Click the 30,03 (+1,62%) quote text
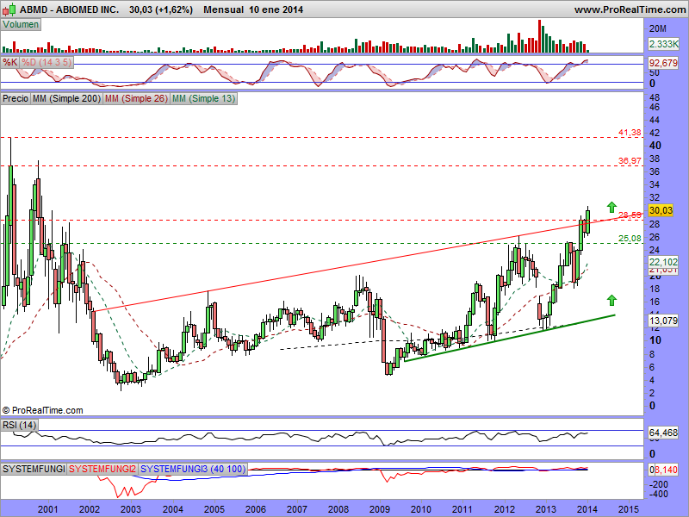The image size is (689, 517). coord(161,9)
